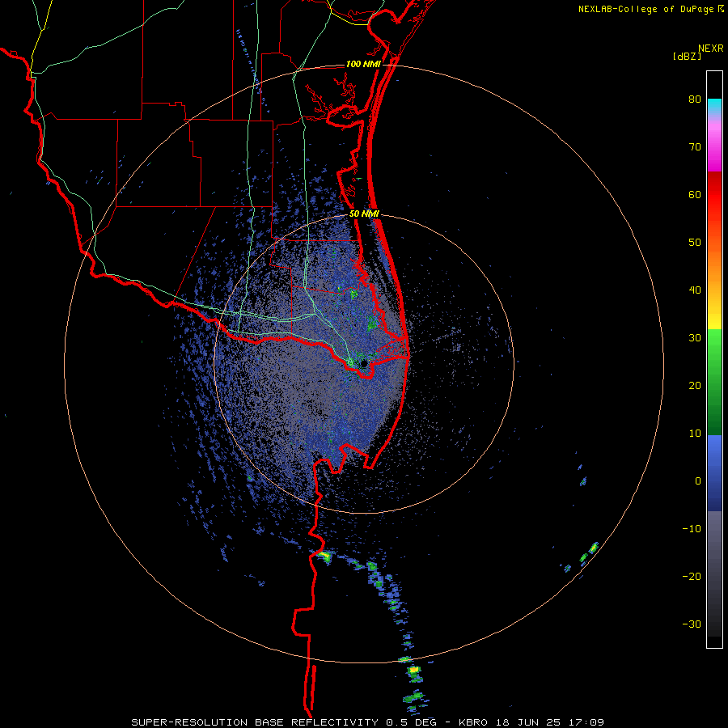This screenshot has width=728, height=728.
Task: Click the NEXLAB-College of DuPage title text
Action: click(x=646, y=9)
